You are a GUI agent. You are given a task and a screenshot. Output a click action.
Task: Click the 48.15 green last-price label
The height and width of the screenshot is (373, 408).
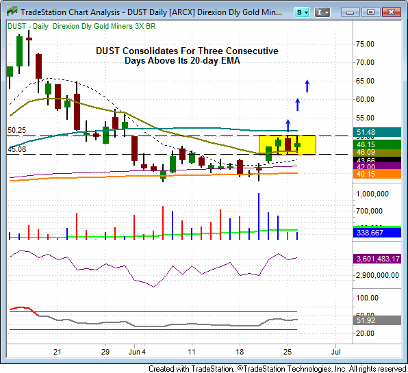click(x=377, y=144)
